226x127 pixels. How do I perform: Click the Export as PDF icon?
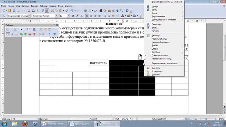tap(29, 11)
